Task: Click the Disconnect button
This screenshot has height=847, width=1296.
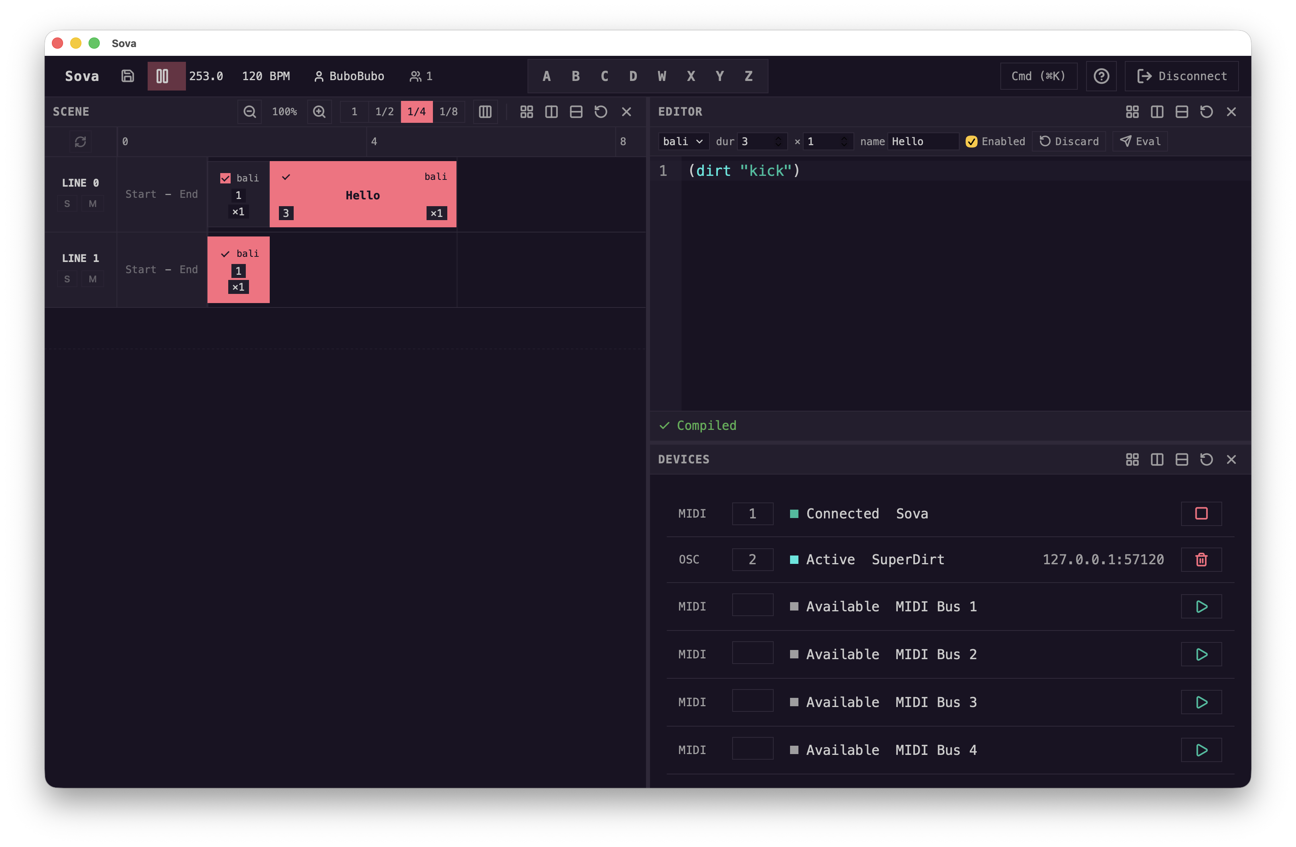Action: (1181, 76)
